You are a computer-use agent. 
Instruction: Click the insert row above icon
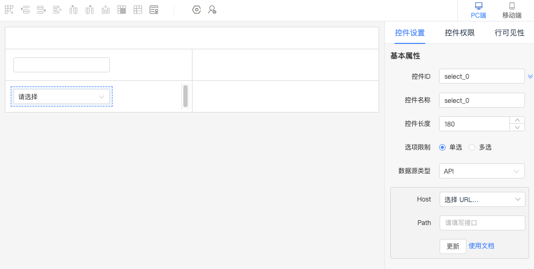pos(25,10)
